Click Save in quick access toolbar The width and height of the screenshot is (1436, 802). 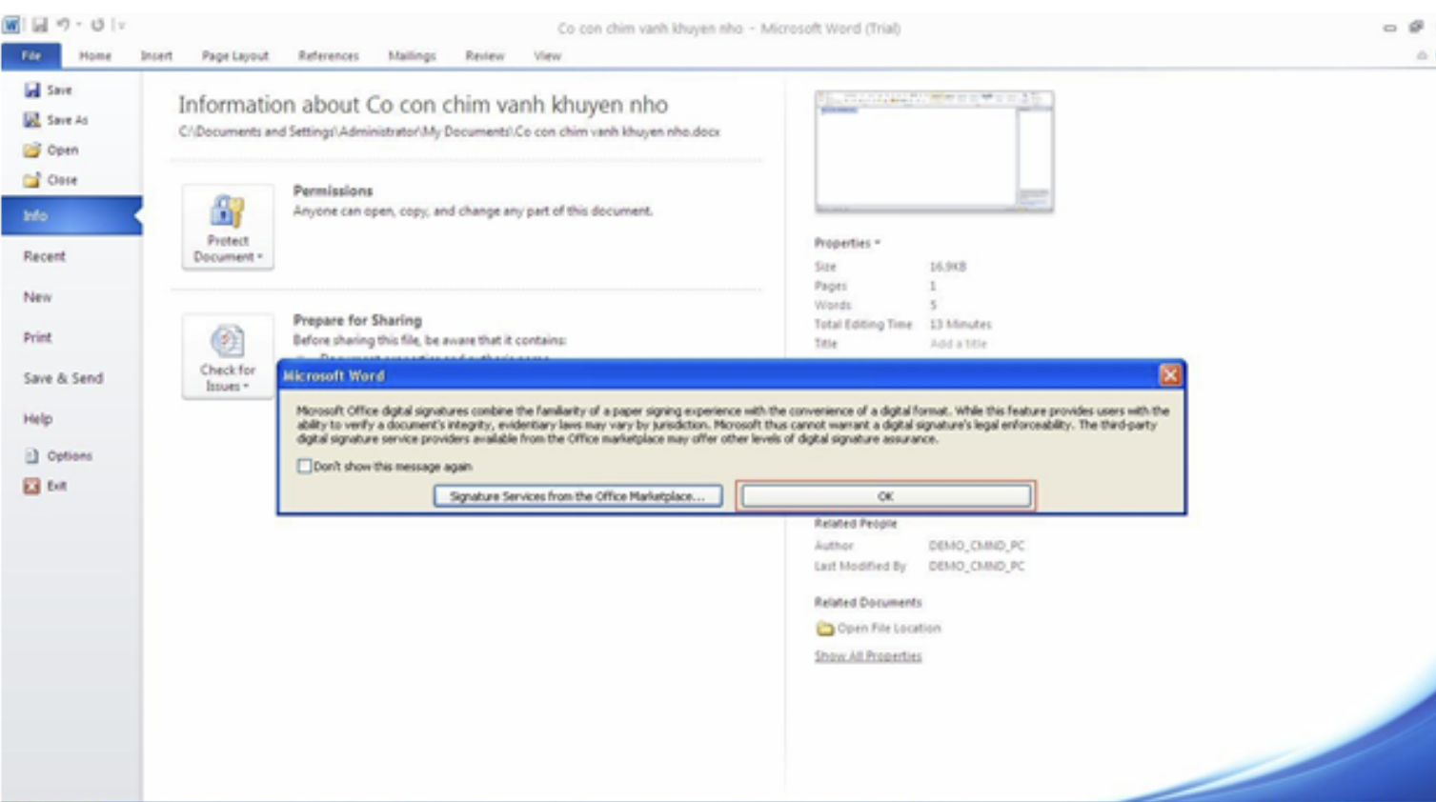tap(39, 26)
